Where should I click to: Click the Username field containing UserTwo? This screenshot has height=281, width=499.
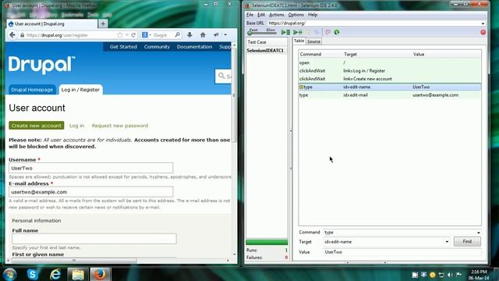coord(91,168)
